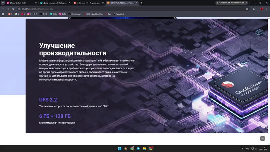Image resolution: width=270 pixels, height=152 pixels.
Task: Open the network status tray icon
Action: [252, 149]
